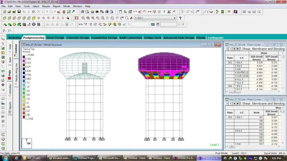287x161 pixels.
Task: Open the Microsoft Excel taskbar button
Action: [x=109, y=158]
